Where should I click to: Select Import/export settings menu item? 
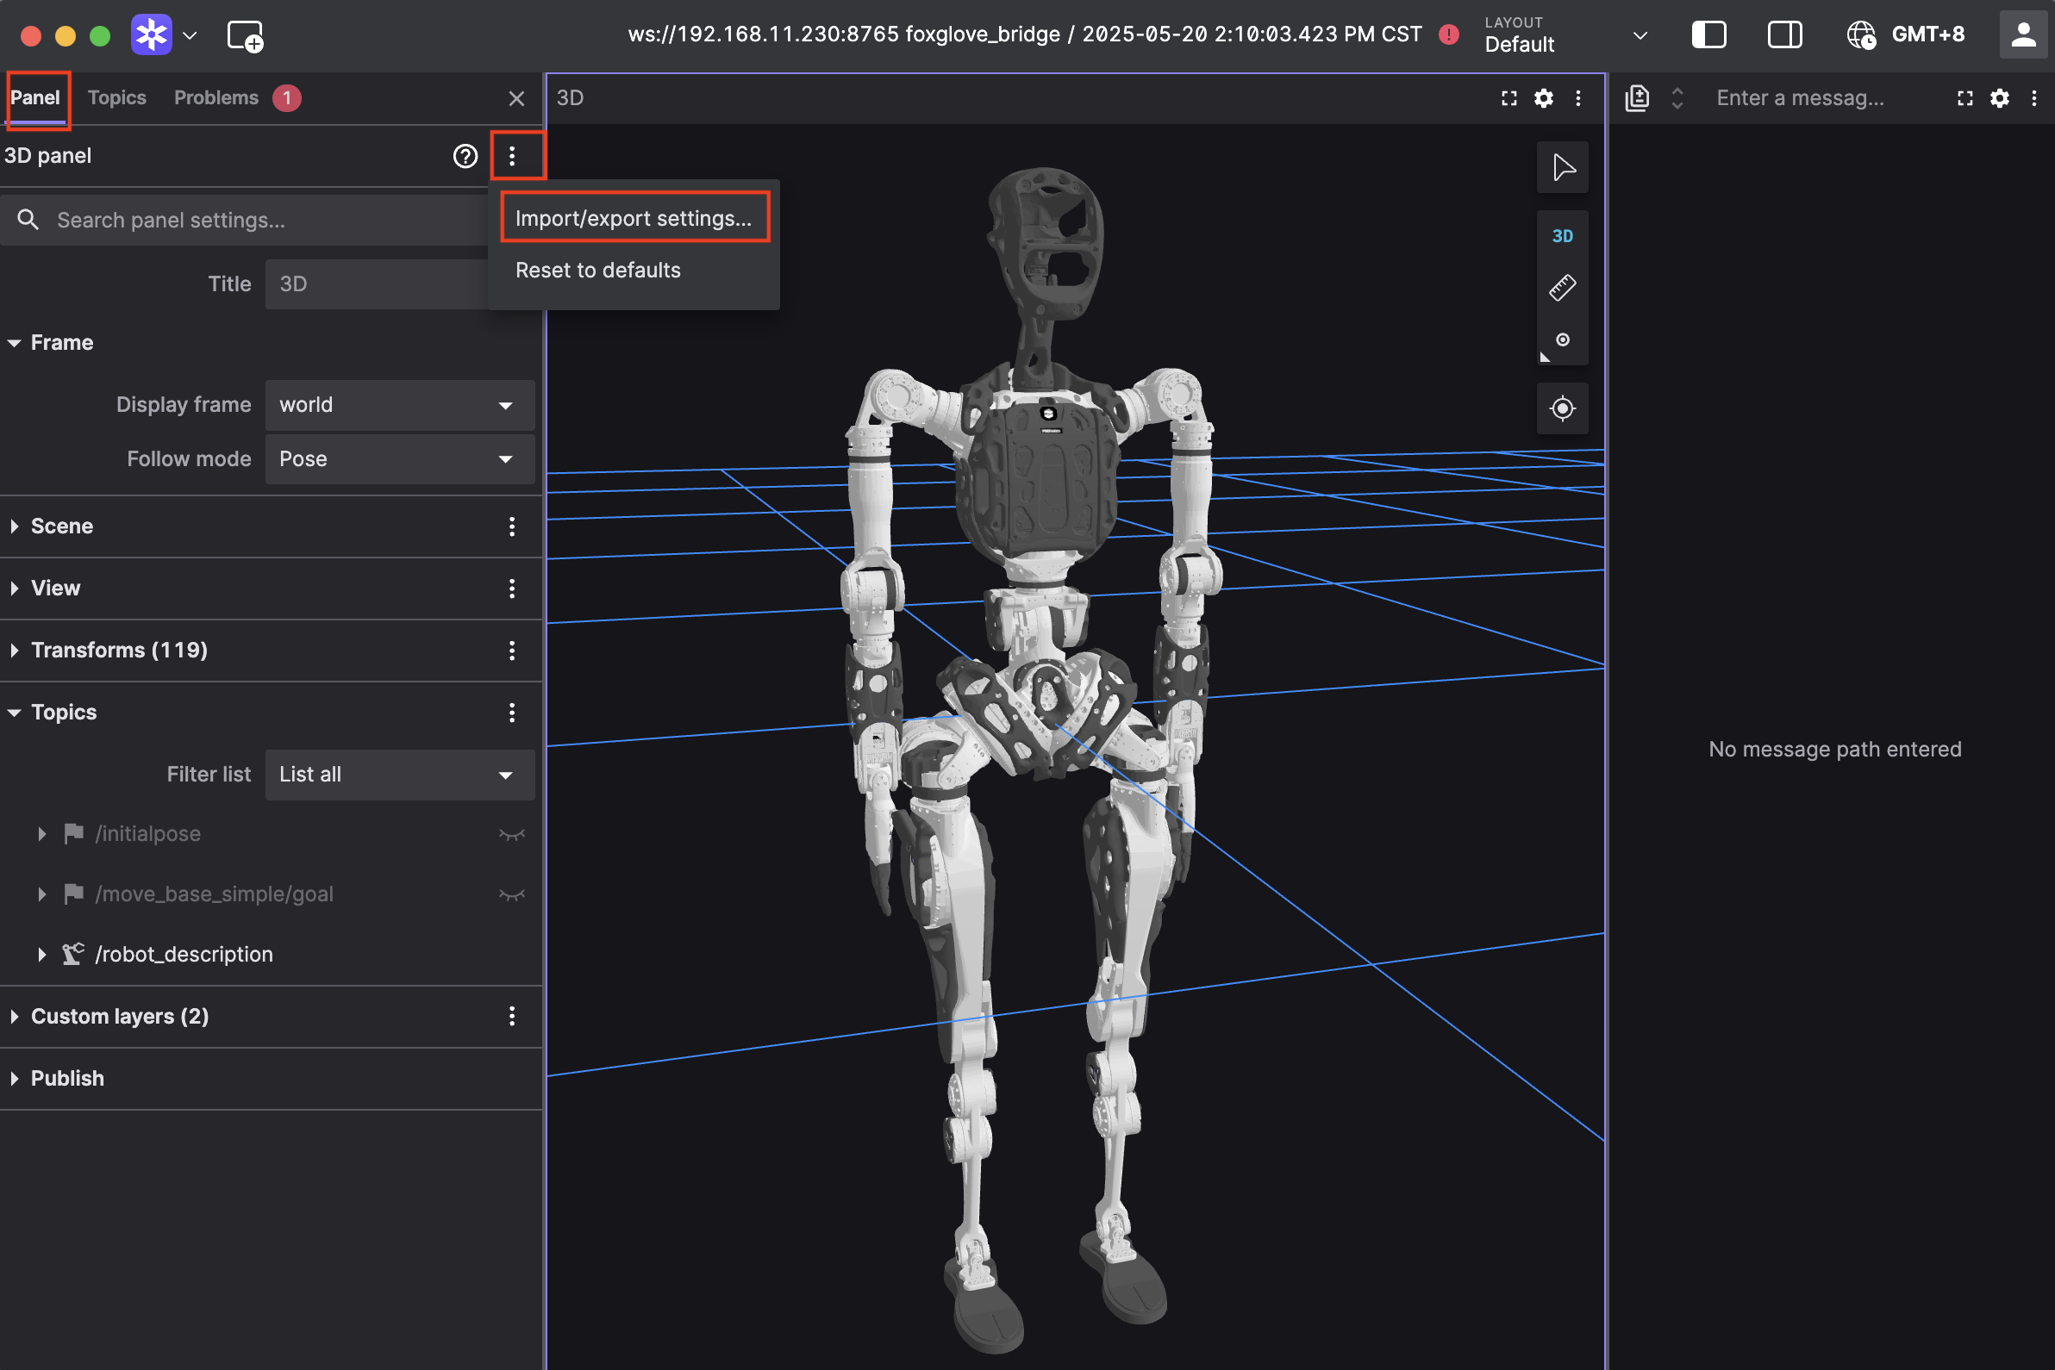(633, 219)
